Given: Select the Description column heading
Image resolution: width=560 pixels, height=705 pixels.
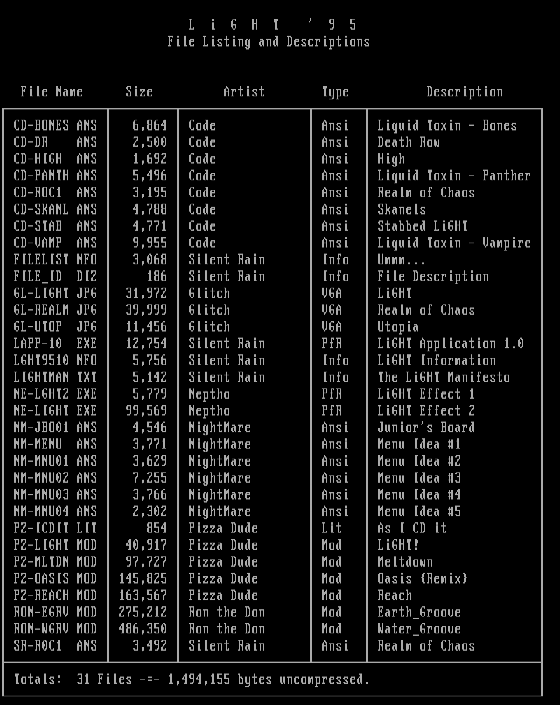Looking at the screenshot, I should 464,92.
